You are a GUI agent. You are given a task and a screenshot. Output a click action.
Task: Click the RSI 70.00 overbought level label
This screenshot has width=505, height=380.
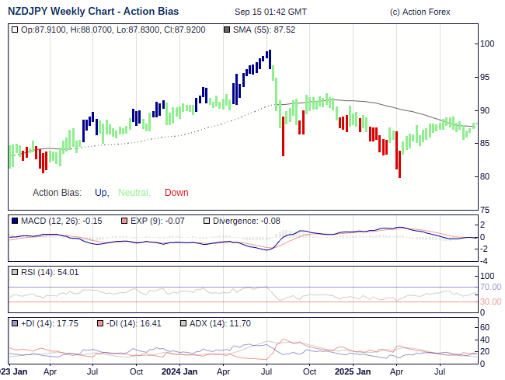point(490,287)
